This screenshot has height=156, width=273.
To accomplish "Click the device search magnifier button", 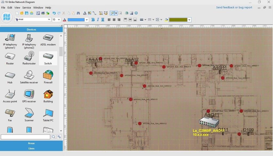I will click(x=54, y=137).
